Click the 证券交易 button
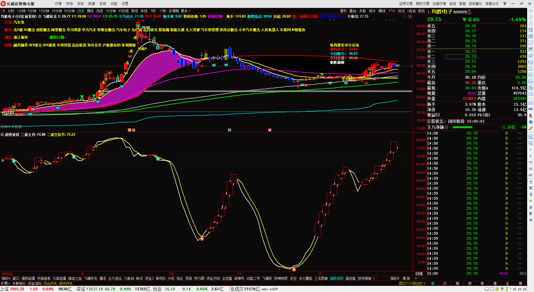The height and width of the screenshot is (292, 534). (406, 4)
